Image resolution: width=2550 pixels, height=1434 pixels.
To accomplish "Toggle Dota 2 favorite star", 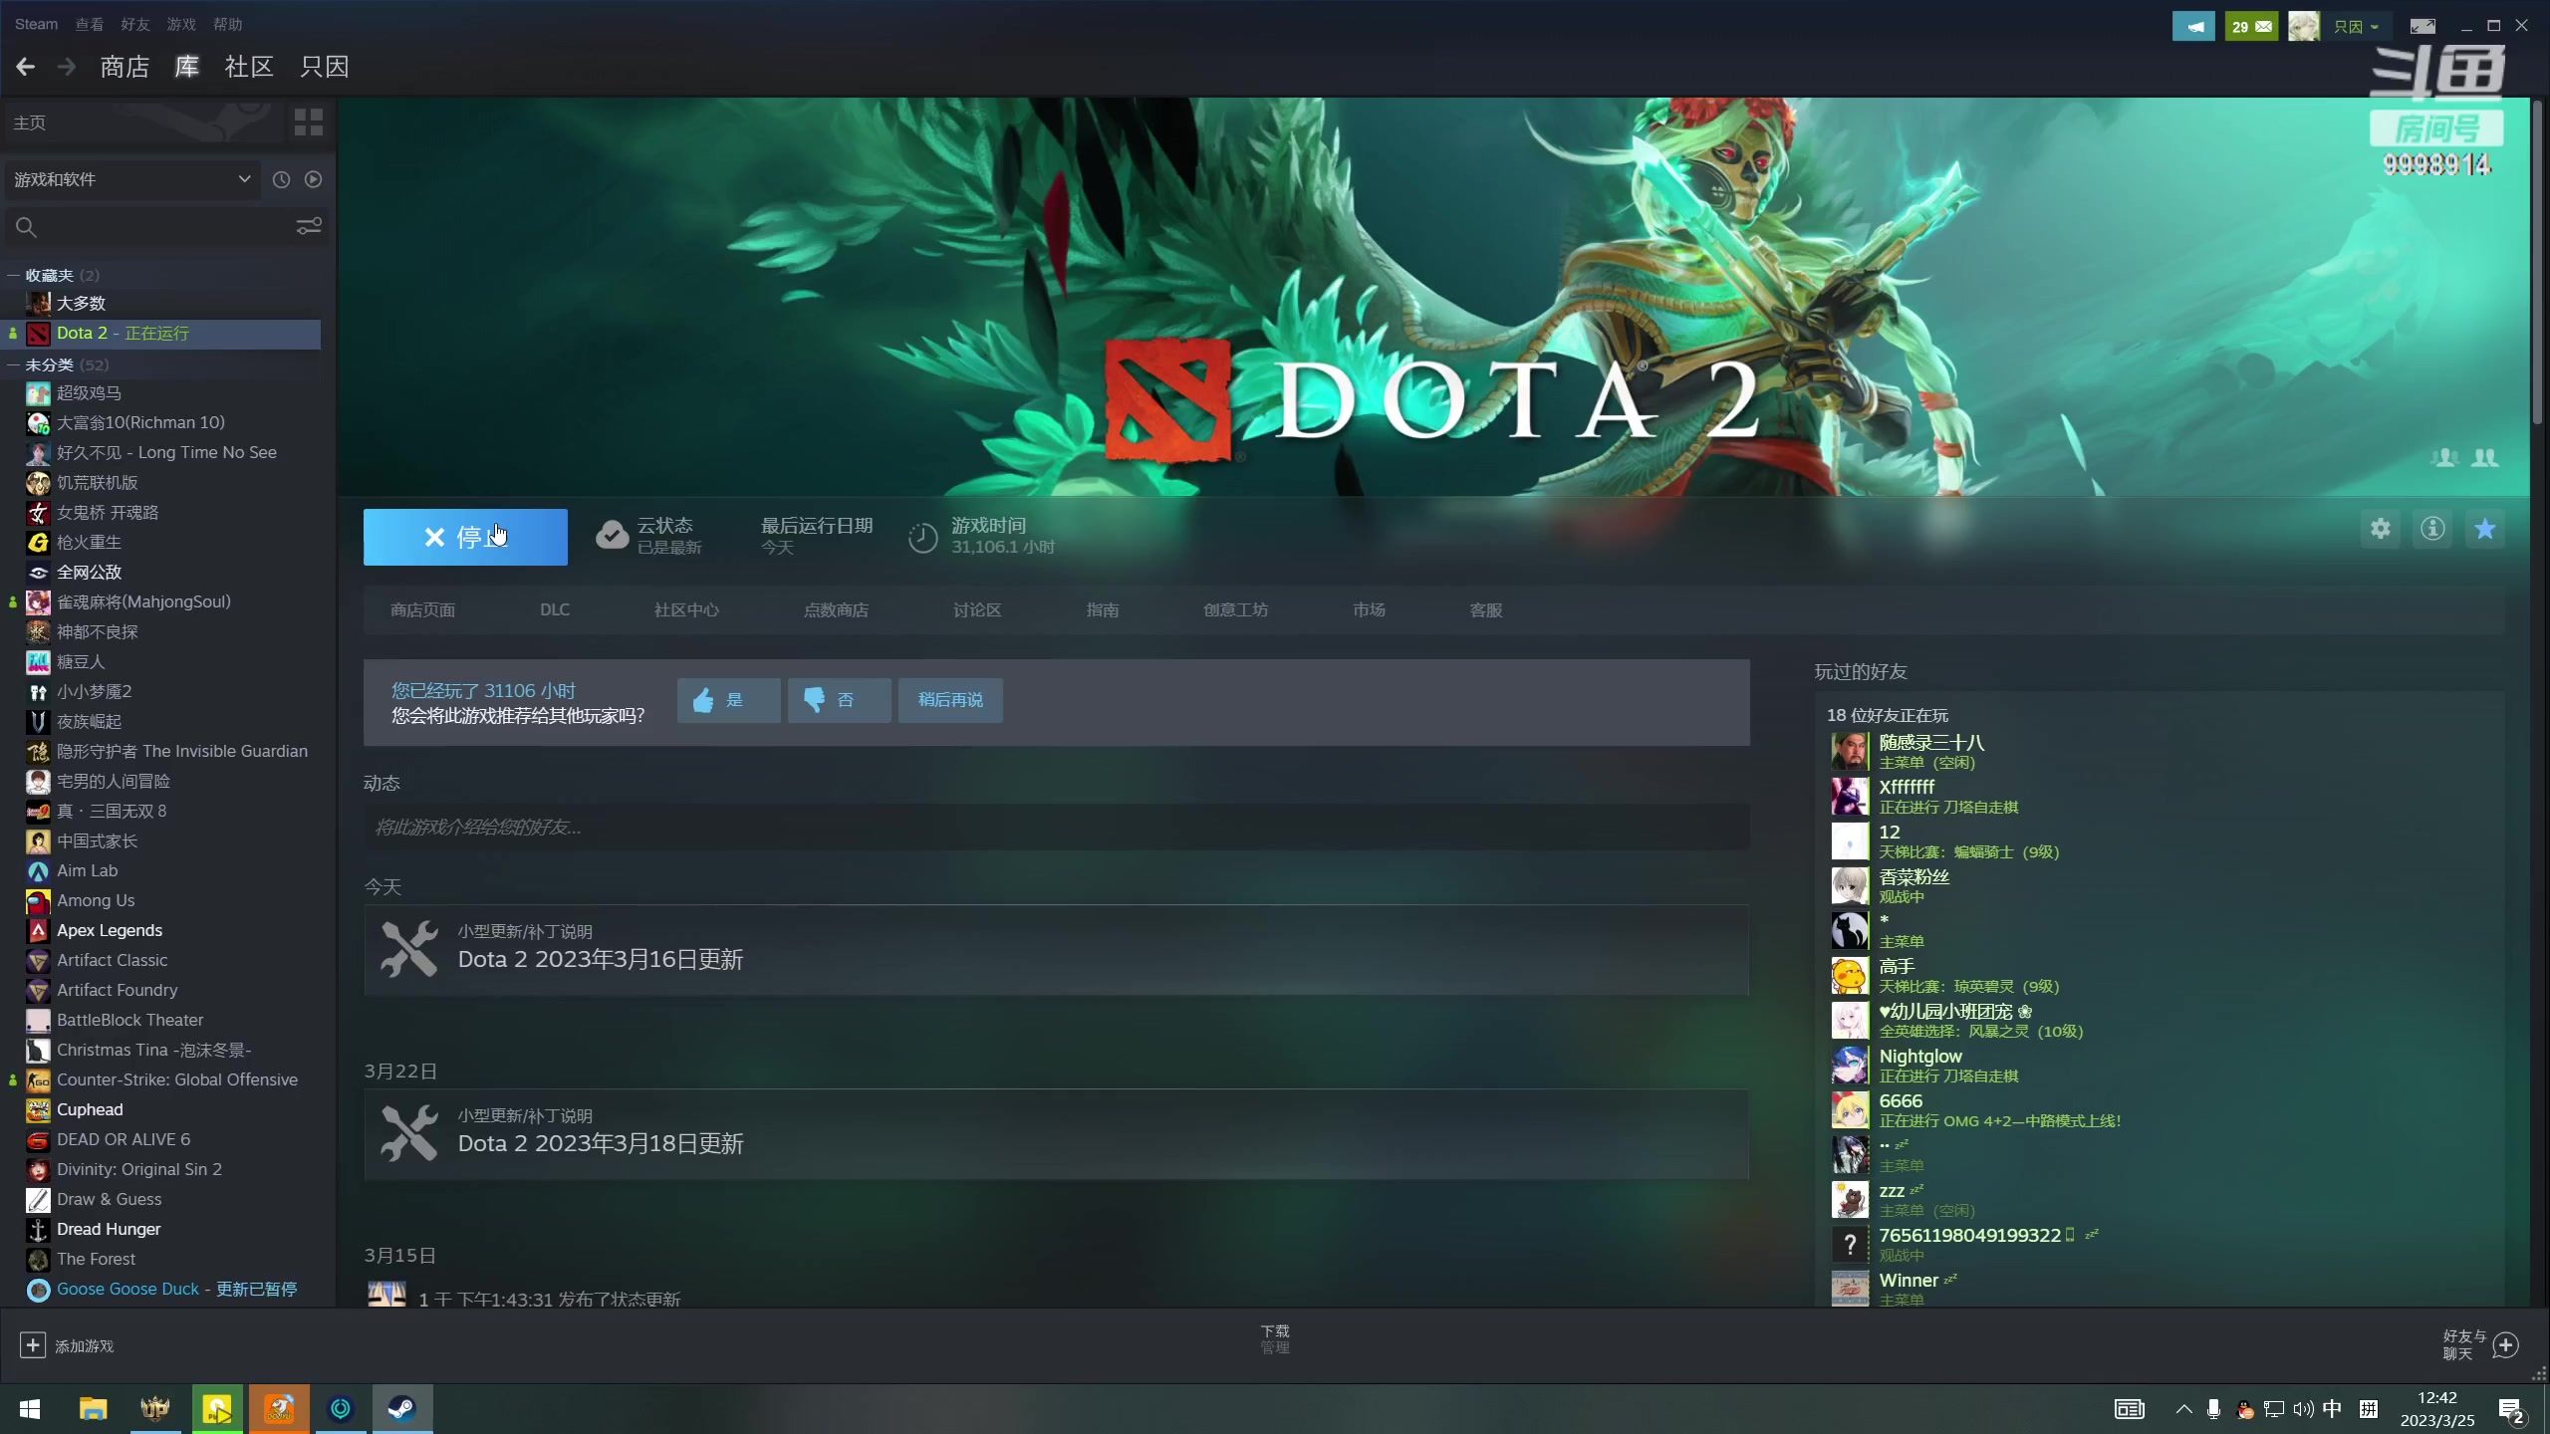I will pyautogui.click(x=2485, y=529).
